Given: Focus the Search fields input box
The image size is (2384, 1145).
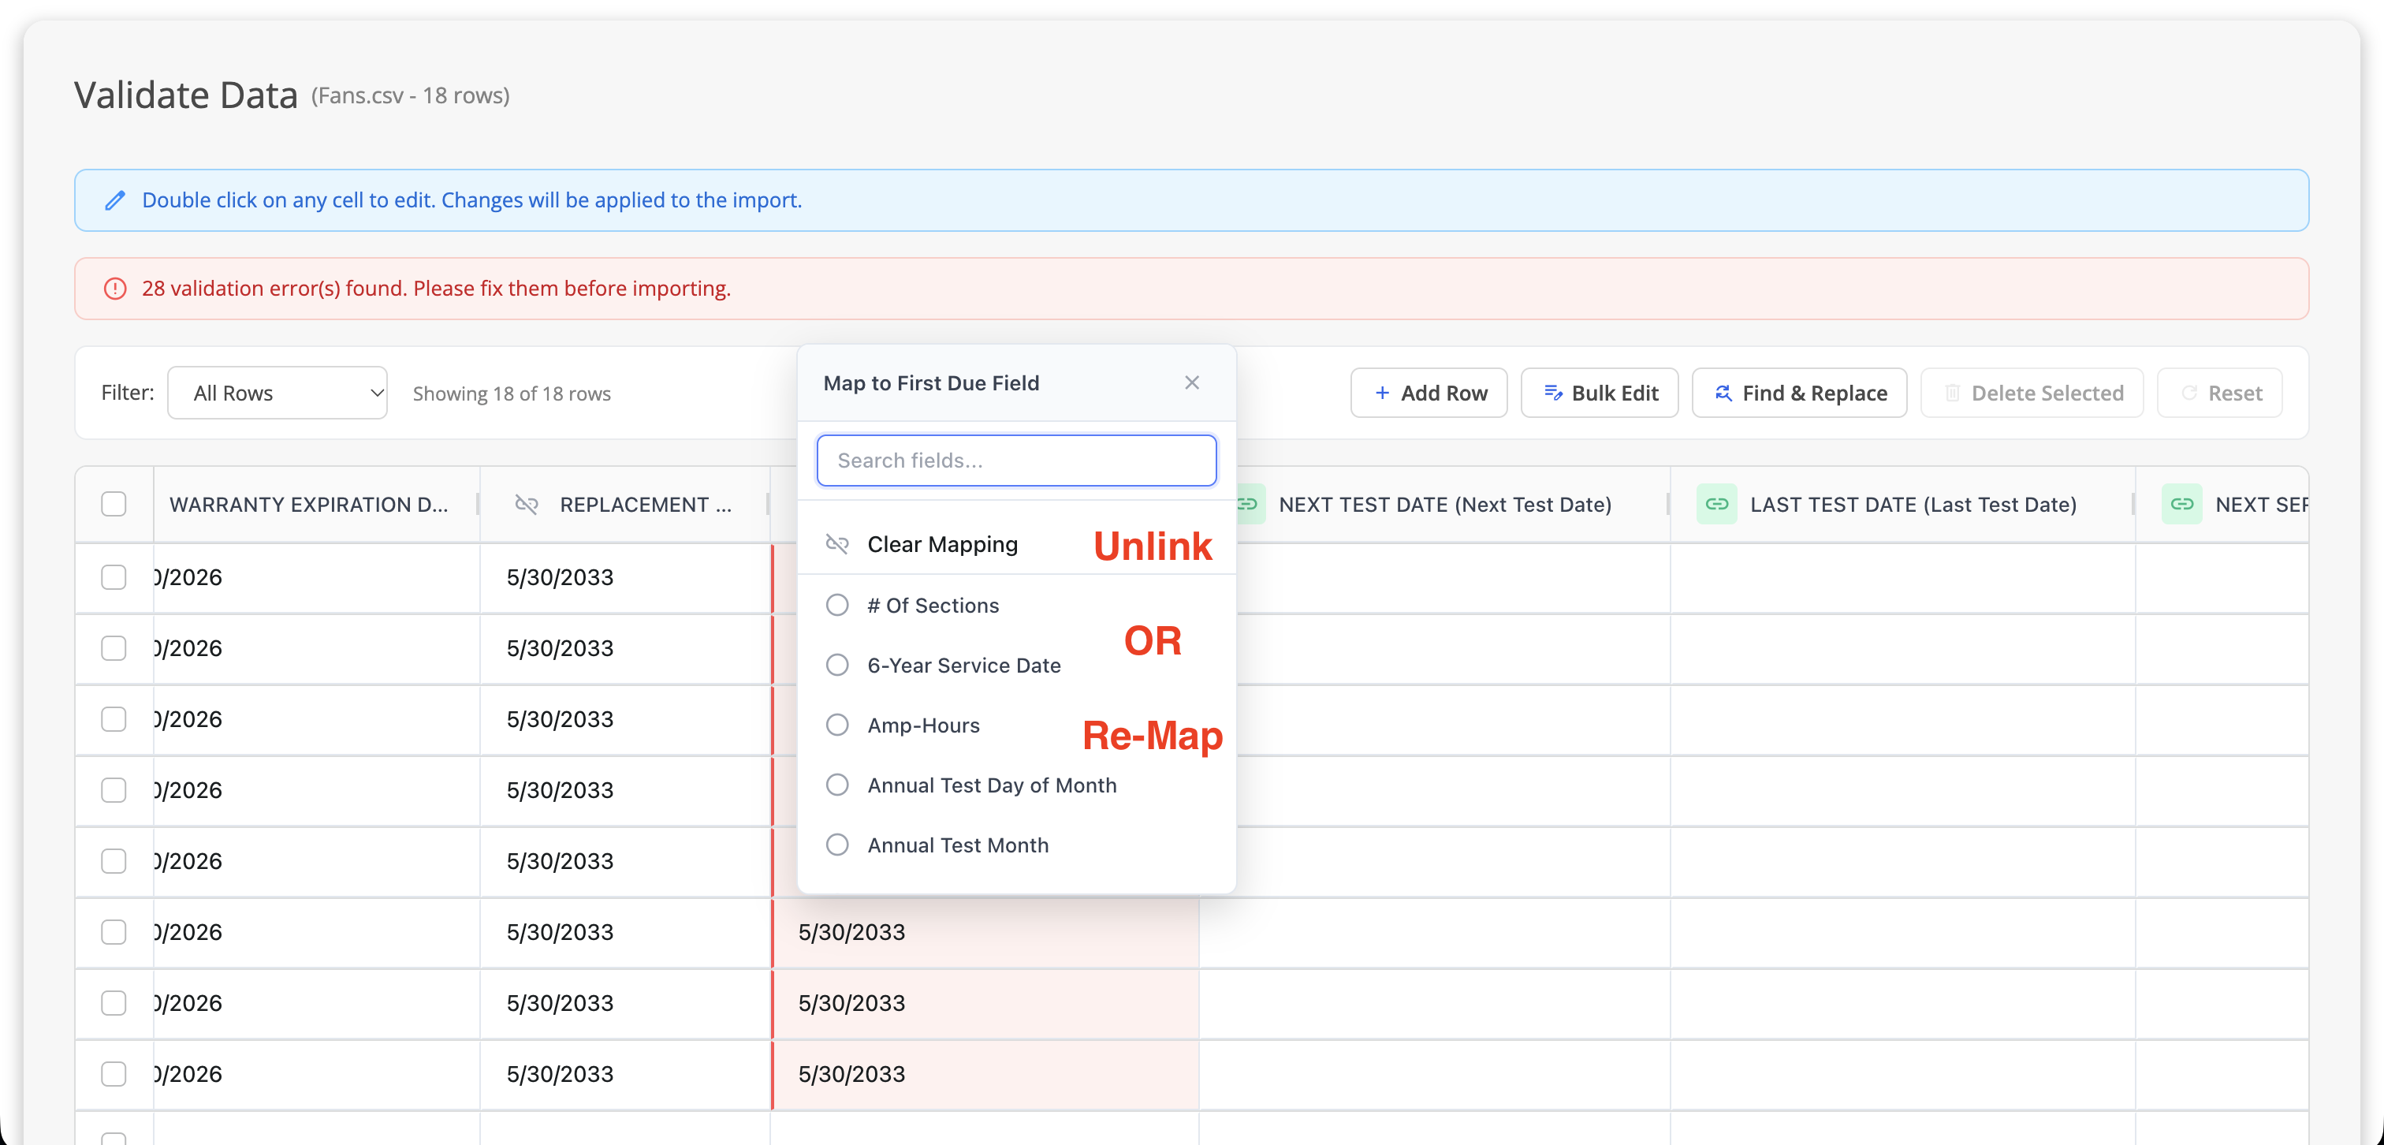Looking at the screenshot, I should [1017, 461].
